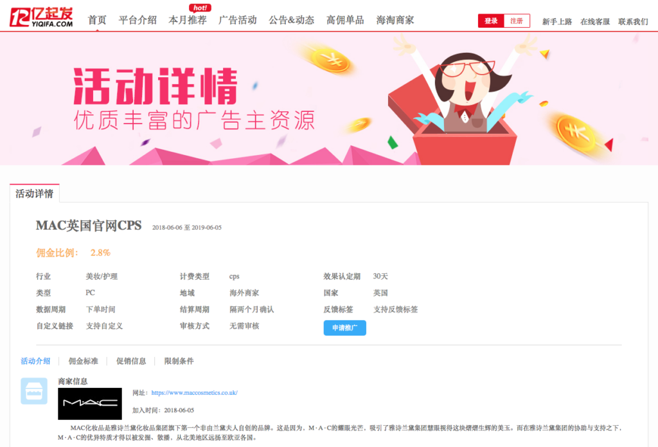Click the 效果认定期 value 30天
This screenshot has width=658, height=447.
coord(380,276)
